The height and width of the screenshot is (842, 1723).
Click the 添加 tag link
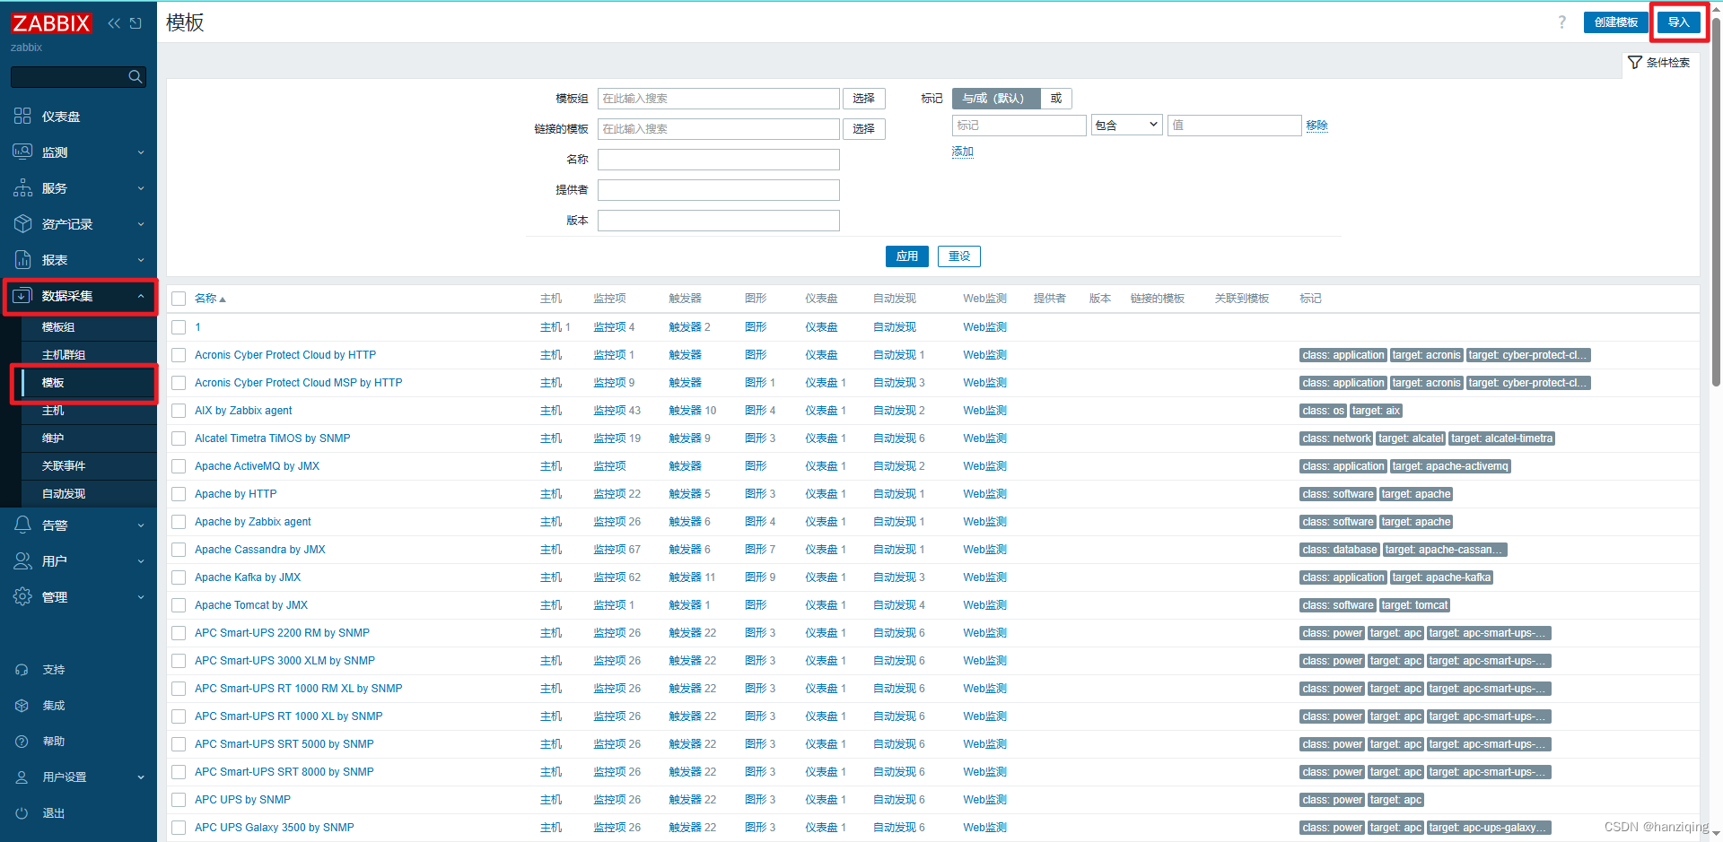coord(963,152)
